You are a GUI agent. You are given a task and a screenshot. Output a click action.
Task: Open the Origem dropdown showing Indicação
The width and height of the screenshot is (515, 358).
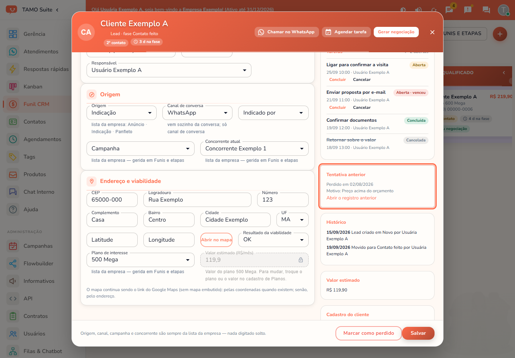click(x=122, y=113)
